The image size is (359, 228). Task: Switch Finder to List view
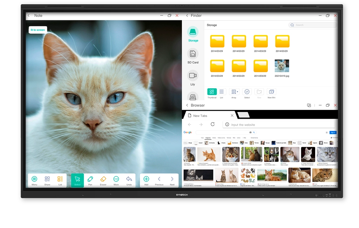(x=222, y=92)
